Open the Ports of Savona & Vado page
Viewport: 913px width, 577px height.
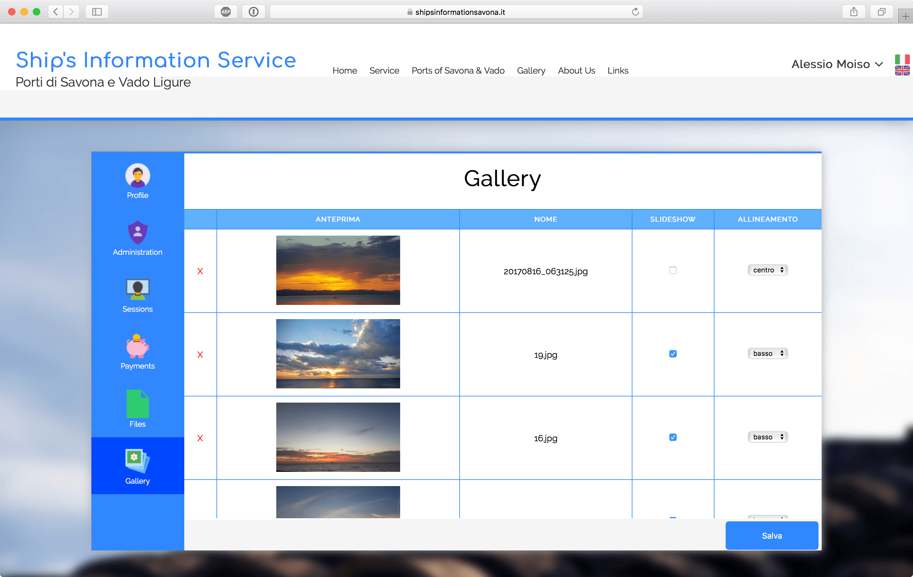click(x=458, y=71)
